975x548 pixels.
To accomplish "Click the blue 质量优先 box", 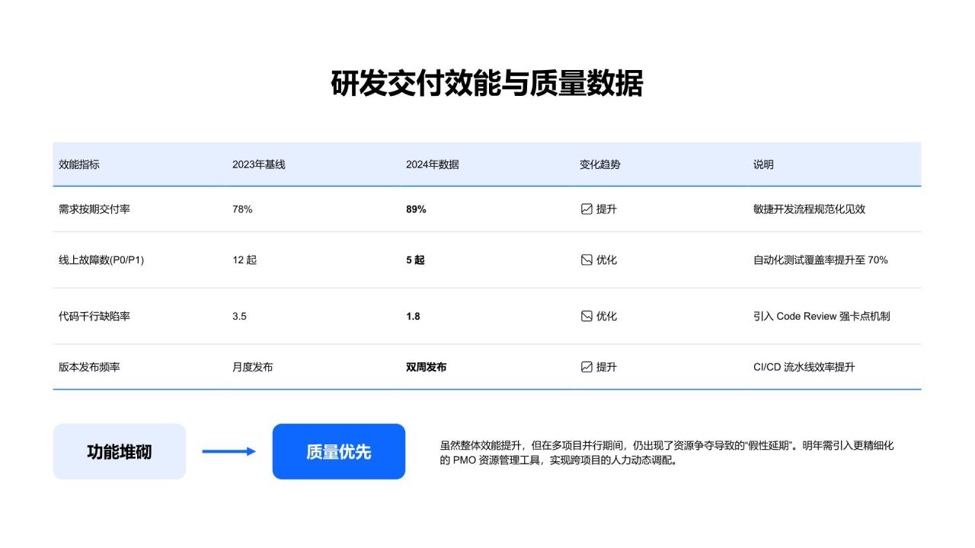I will 339,451.
